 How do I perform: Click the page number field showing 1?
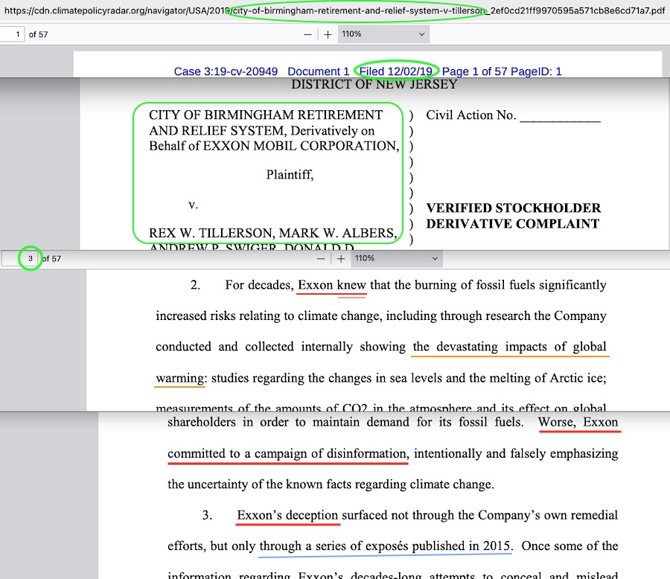[13, 34]
